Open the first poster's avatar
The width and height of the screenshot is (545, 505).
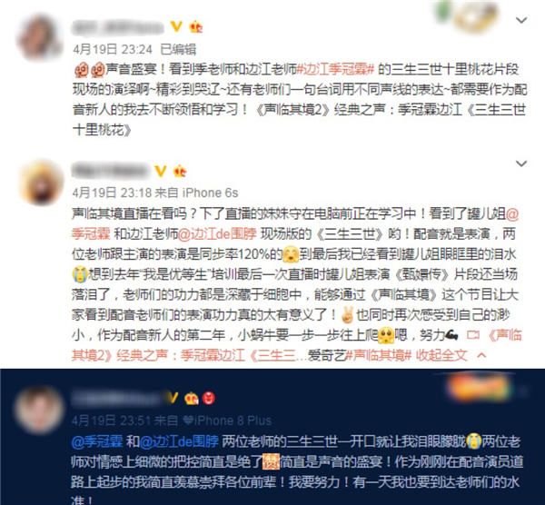(39, 37)
